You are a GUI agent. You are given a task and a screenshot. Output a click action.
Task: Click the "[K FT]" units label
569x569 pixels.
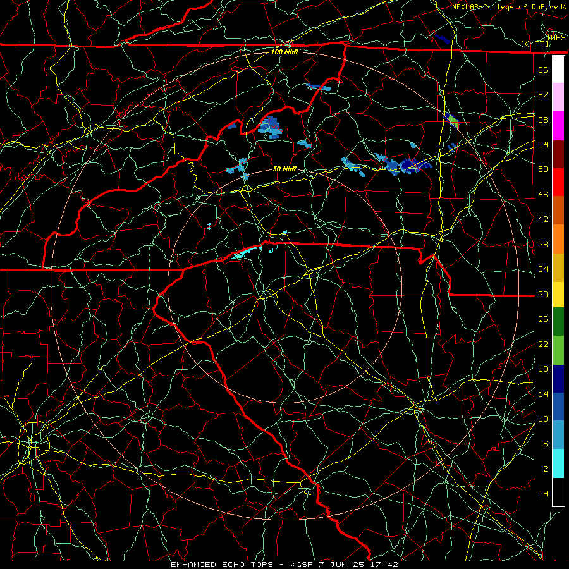tap(535, 44)
